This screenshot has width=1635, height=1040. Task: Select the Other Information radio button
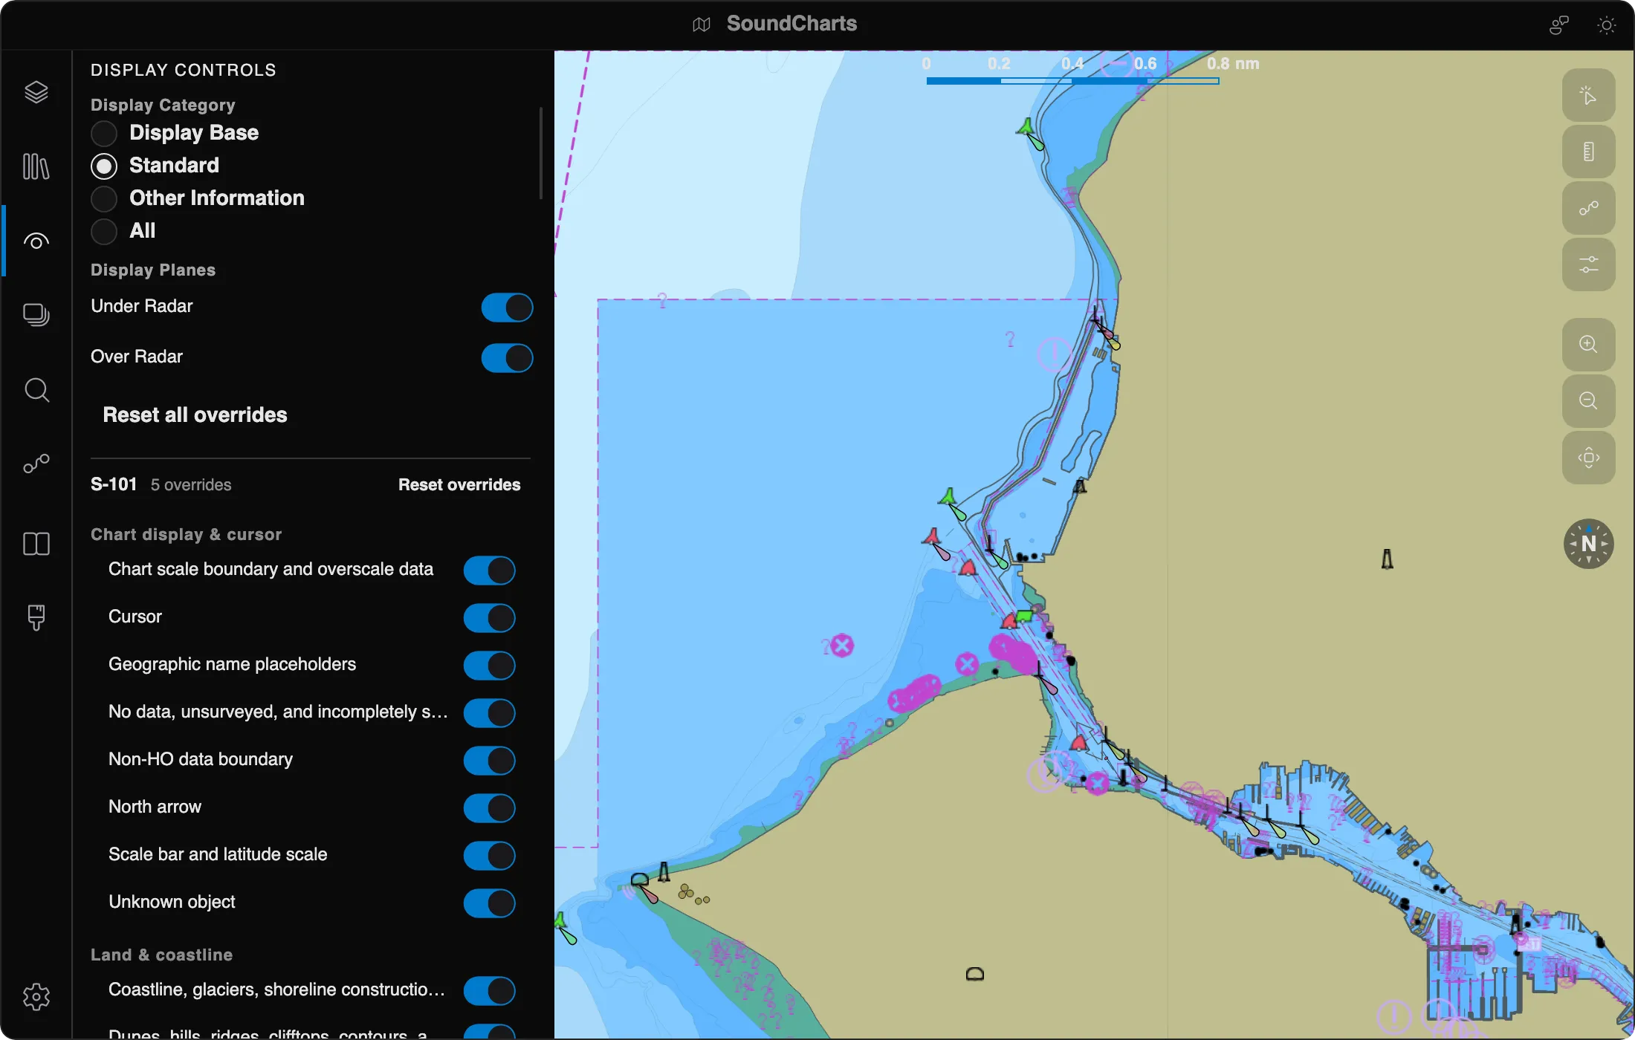[104, 198]
